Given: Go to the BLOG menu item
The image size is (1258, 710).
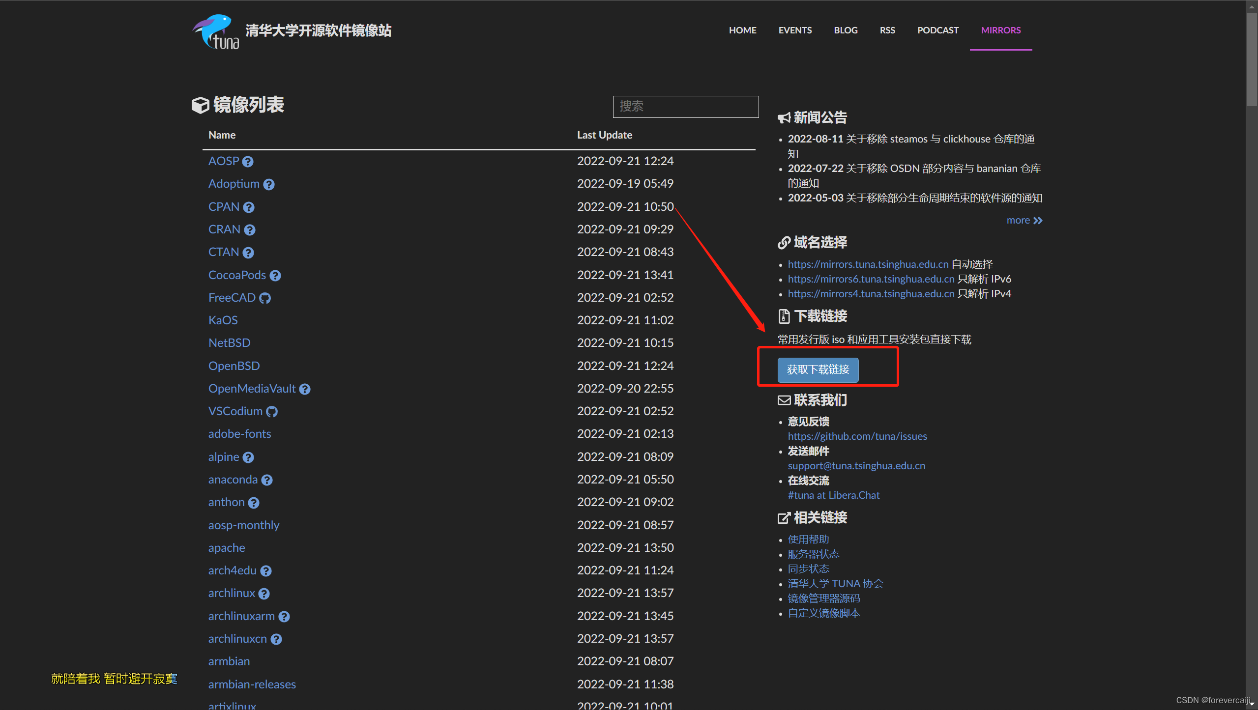Looking at the screenshot, I should pyautogui.click(x=846, y=30).
